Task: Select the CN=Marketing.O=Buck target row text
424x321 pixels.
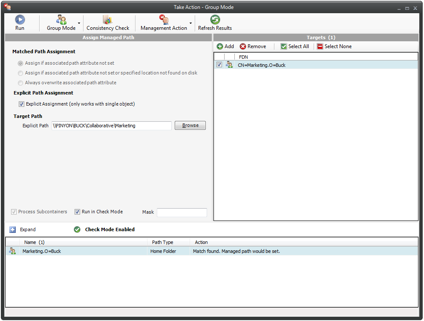Action: tap(262, 65)
